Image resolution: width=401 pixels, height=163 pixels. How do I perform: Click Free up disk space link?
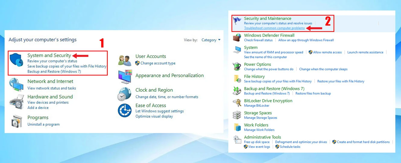(257, 142)
